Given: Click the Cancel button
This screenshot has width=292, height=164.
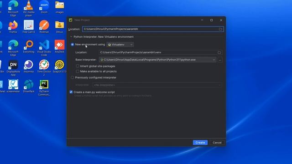Looking at the screenshot, I should click(217, 143).
